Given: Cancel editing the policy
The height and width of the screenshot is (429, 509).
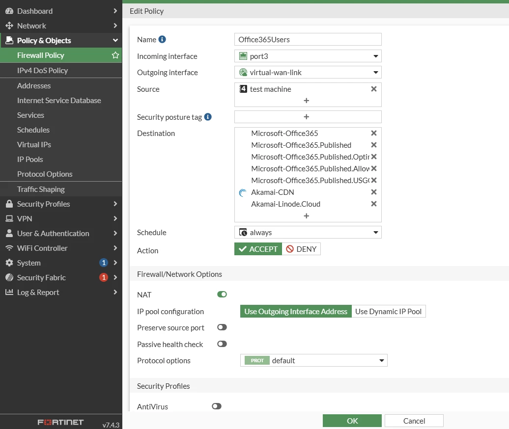Looking at the screenshot, I should tap(414, 421).
